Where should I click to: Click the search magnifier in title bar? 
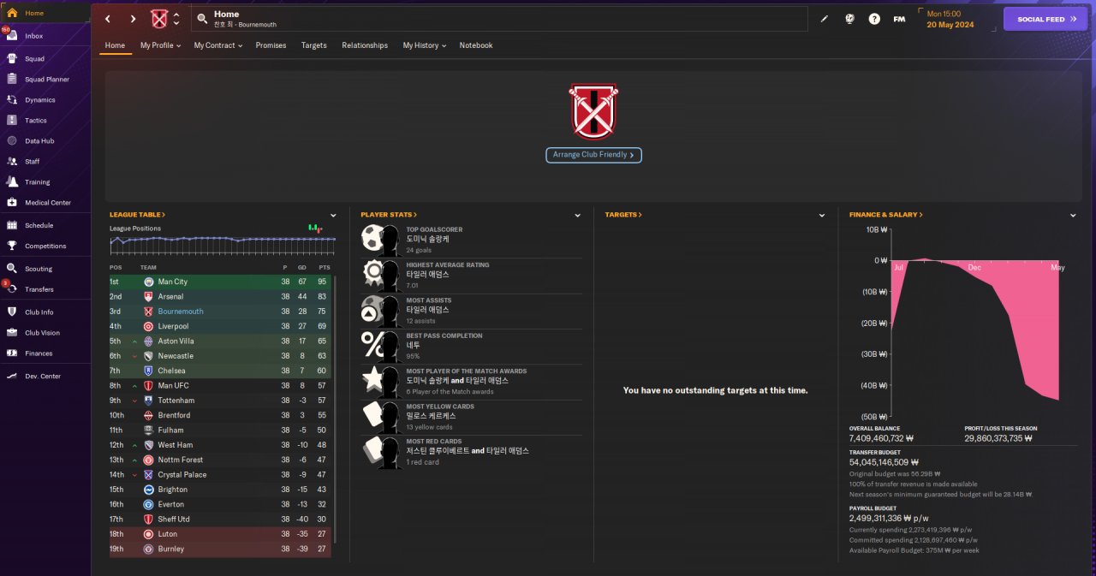click(x=202, y=19)
